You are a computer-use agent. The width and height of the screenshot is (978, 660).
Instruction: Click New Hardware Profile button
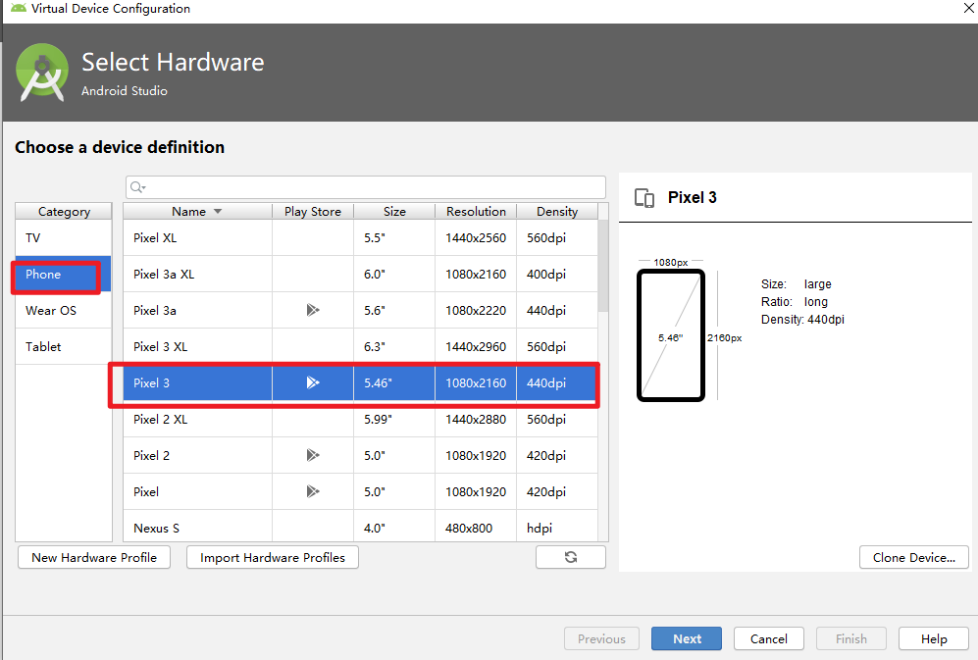click(x=94, y=557)
